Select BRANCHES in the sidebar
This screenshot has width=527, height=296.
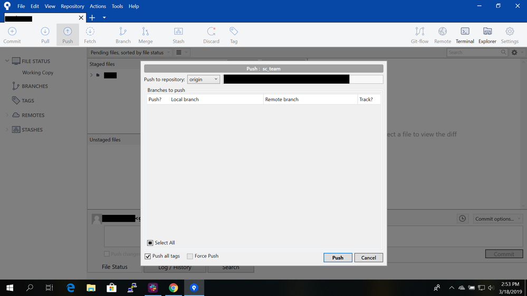[x=35, y=86]
